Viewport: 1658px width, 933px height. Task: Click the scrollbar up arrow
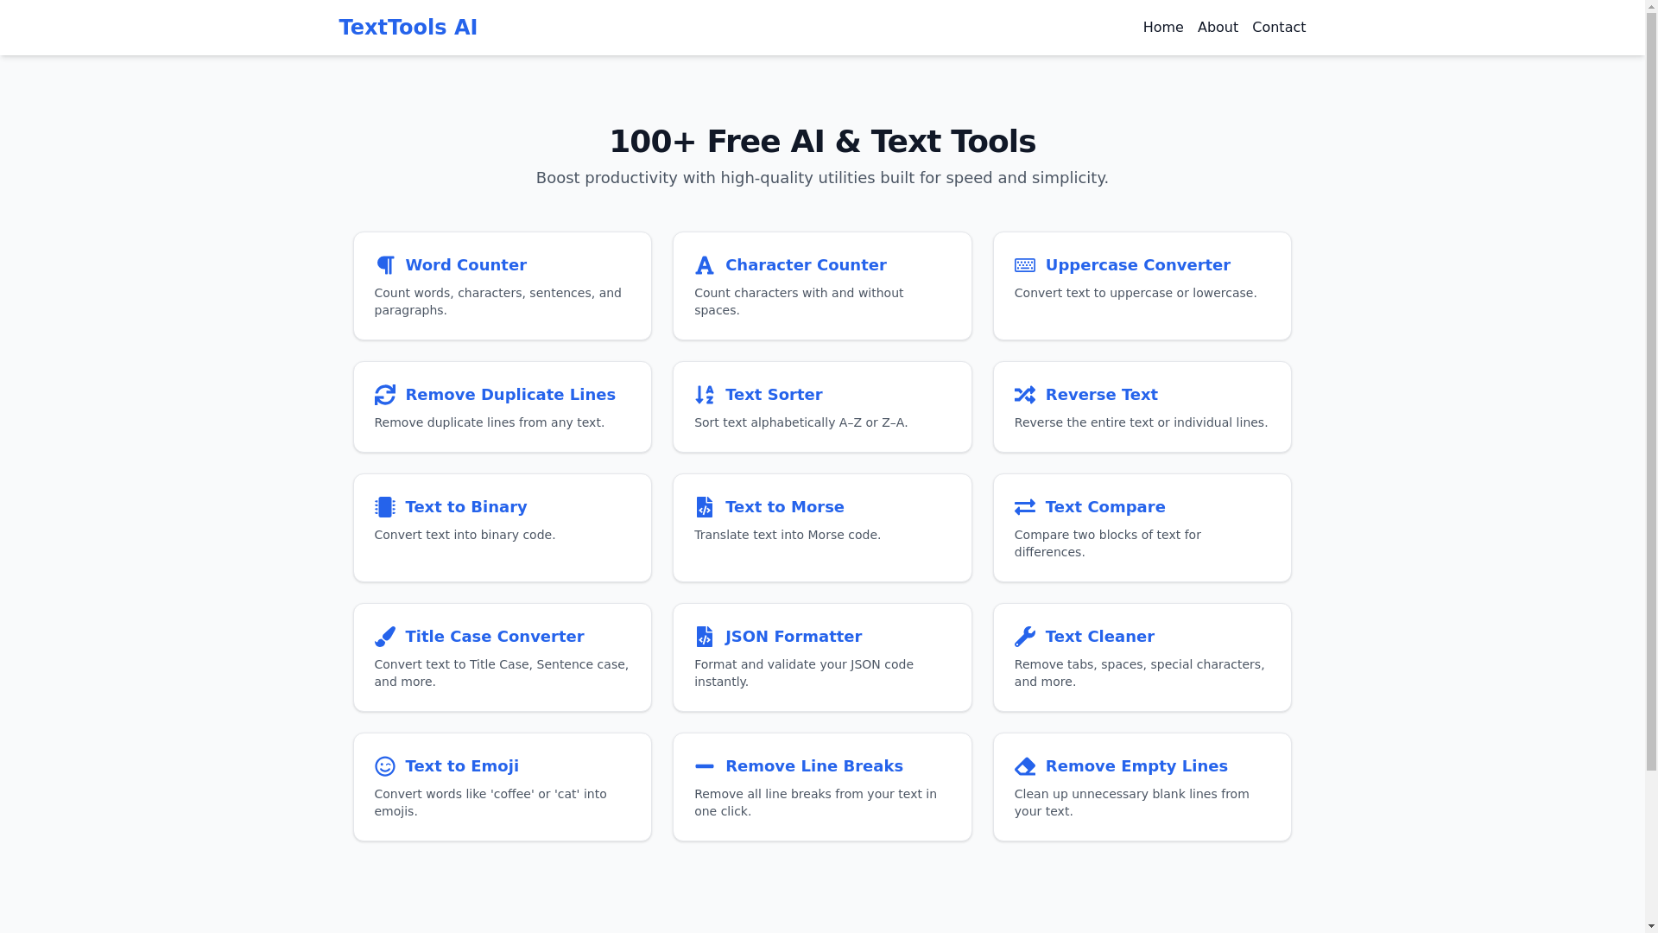pyautogui.click(x=1651, y=6)
